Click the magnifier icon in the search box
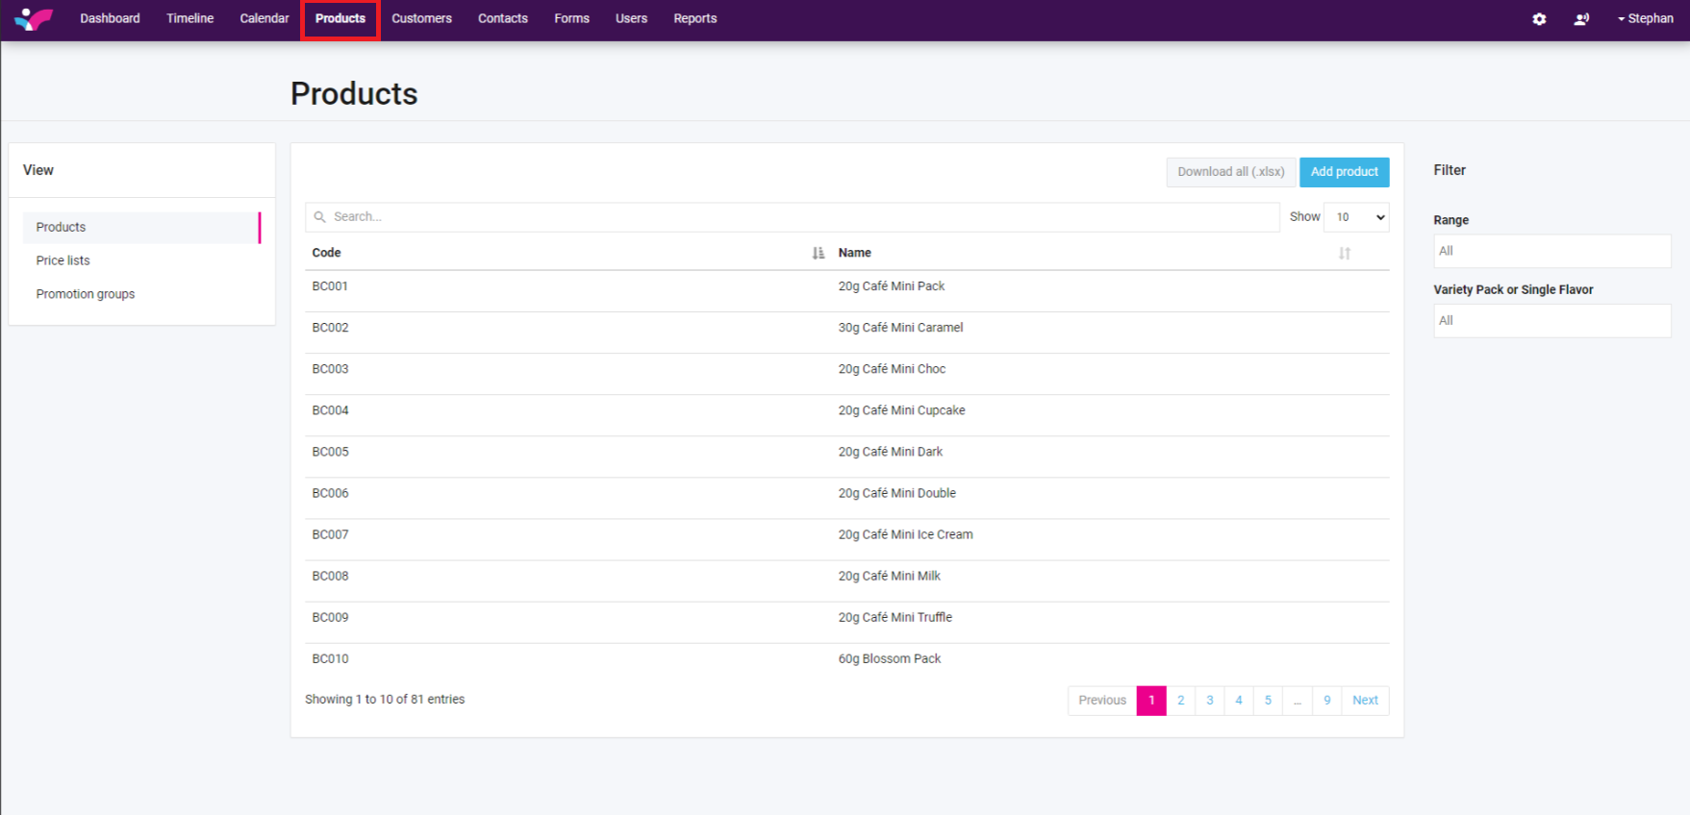The height and width of the screenshot is (815, 1690). 320,217
